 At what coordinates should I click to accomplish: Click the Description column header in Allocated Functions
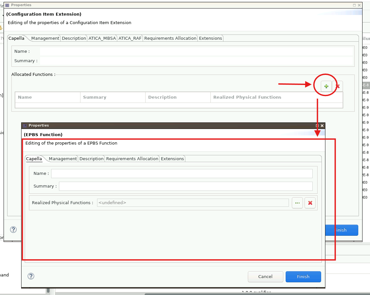click(178, 97)
